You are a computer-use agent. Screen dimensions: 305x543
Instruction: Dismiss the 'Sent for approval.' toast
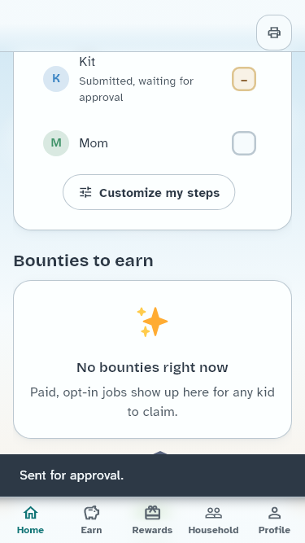[153, 475]
